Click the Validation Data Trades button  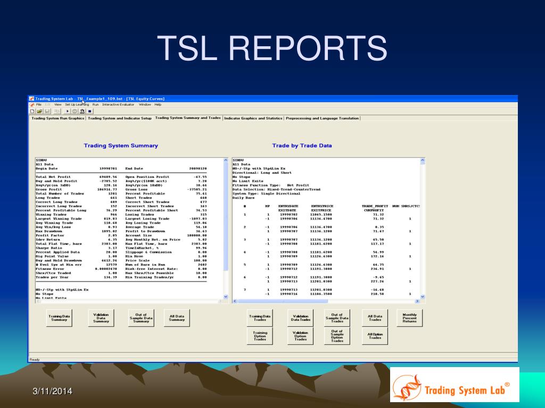(x=300, y=318)
